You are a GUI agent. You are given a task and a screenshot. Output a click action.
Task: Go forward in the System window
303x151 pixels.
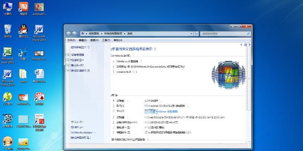point(74,34)
